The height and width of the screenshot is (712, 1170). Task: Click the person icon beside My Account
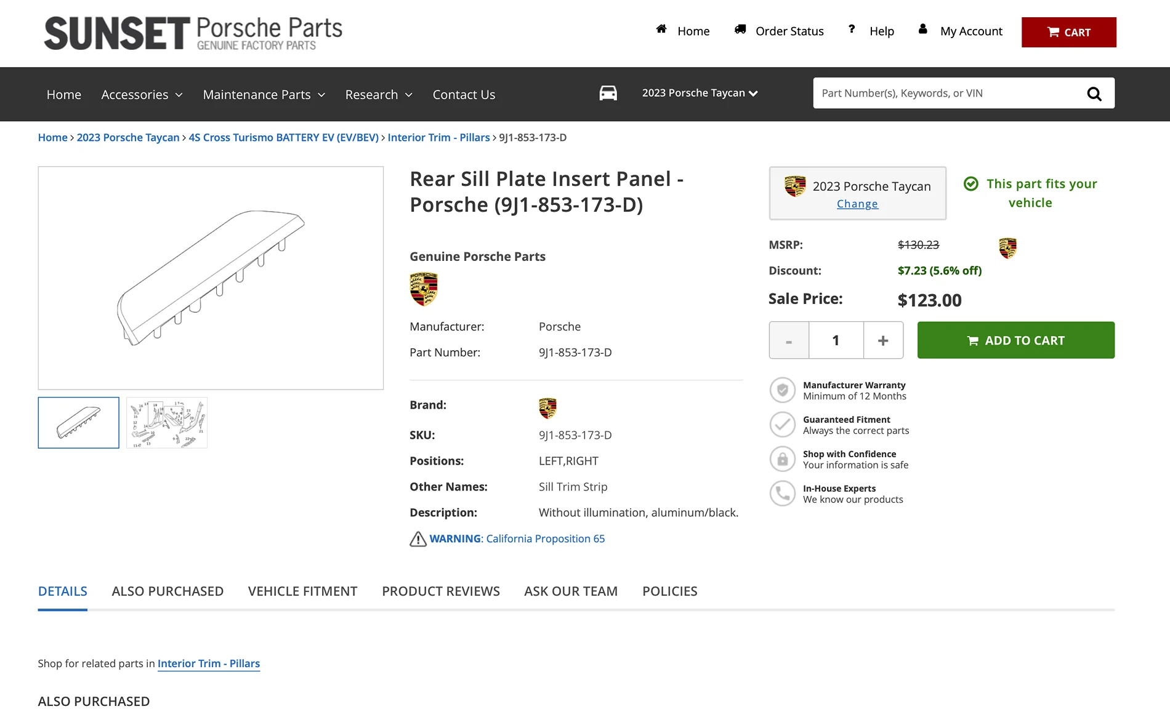point(922,29)
